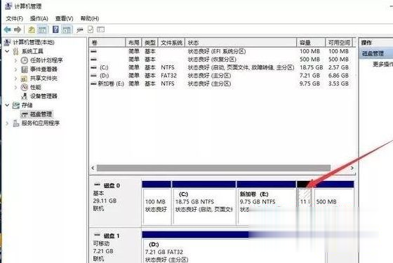Toggle the Show/Hide Console Tree toolbar icon
This screenshot has height=263, width=393.
click(x=42, y=29)
